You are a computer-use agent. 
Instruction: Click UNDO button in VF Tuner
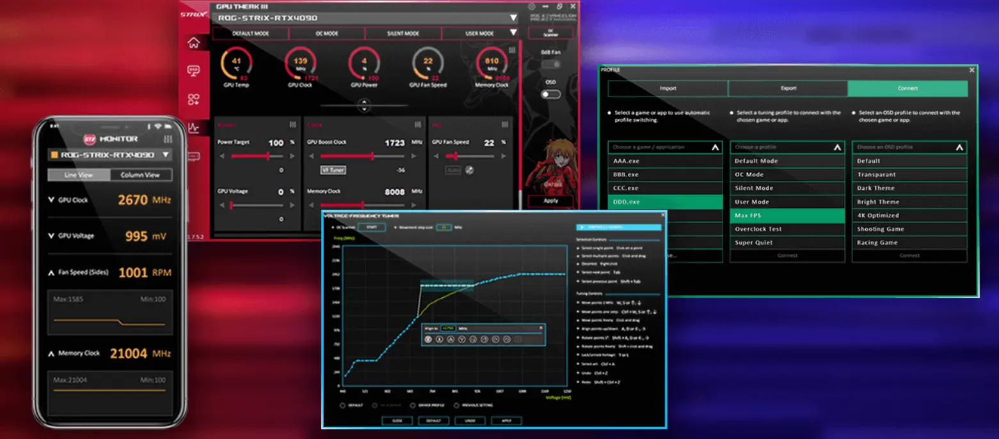click(470, 420)
